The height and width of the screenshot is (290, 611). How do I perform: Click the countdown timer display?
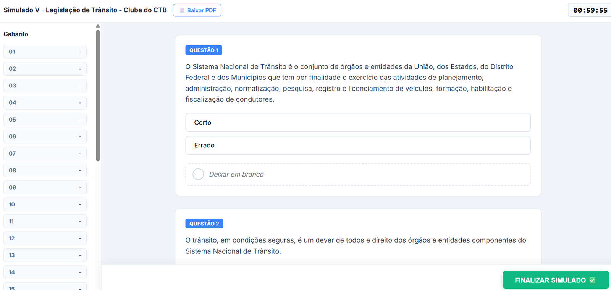tap(590, 10)
